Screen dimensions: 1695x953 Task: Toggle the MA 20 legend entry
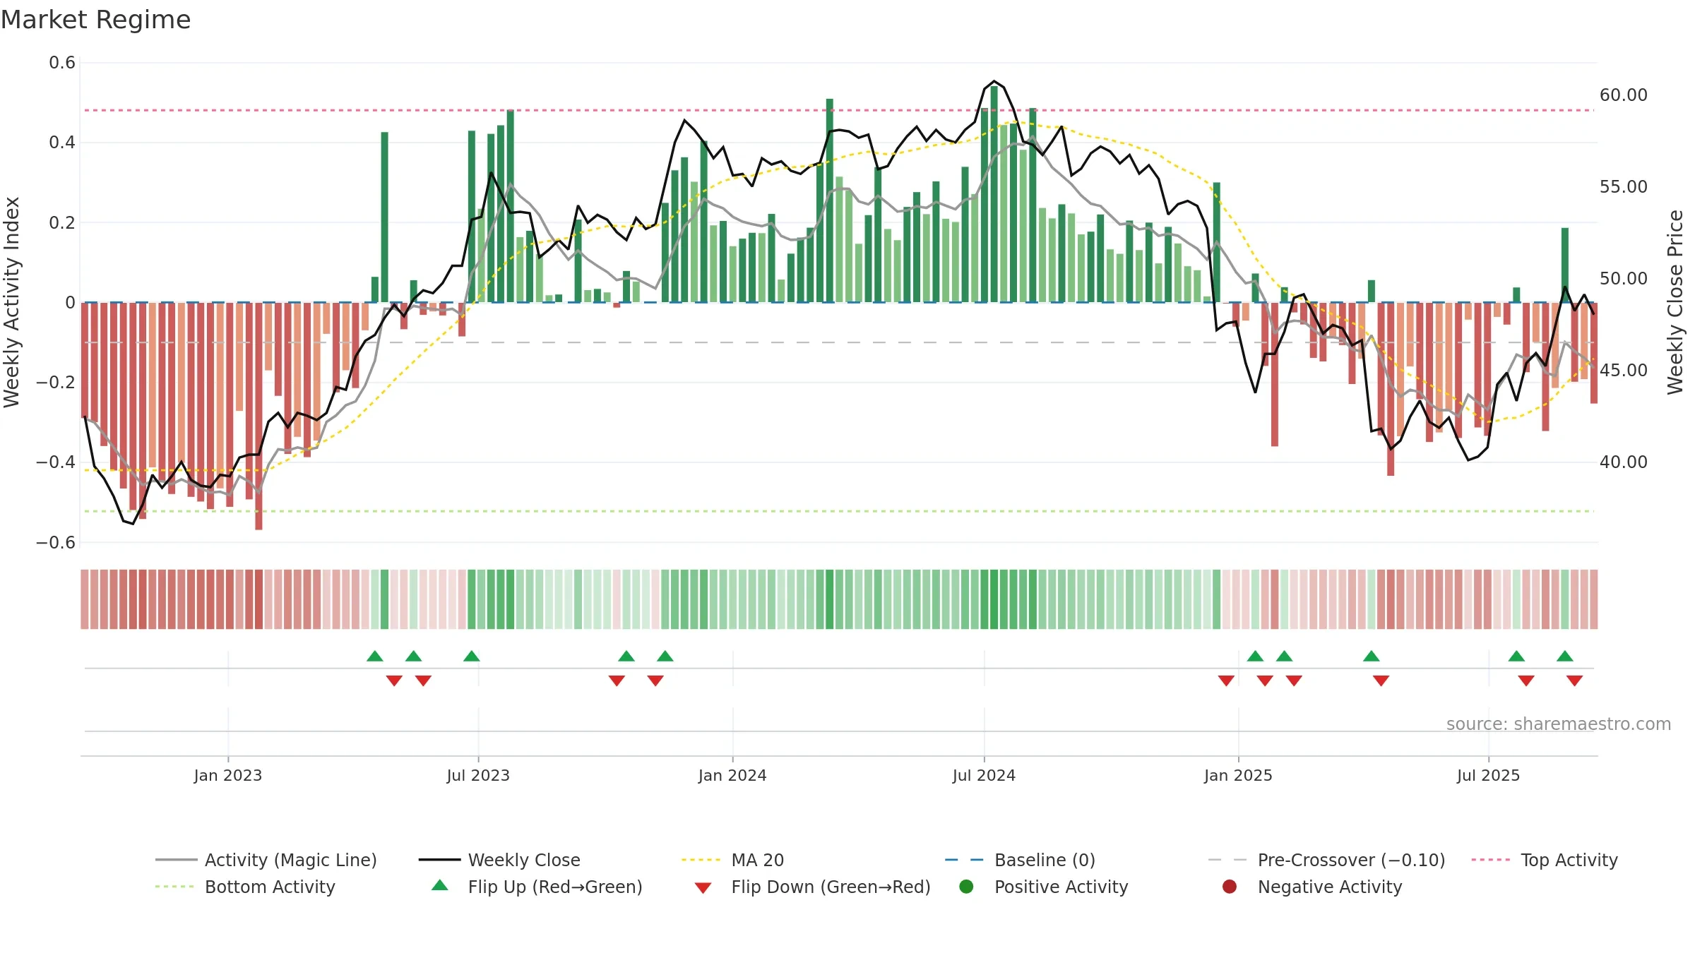(x=732, y=860)
